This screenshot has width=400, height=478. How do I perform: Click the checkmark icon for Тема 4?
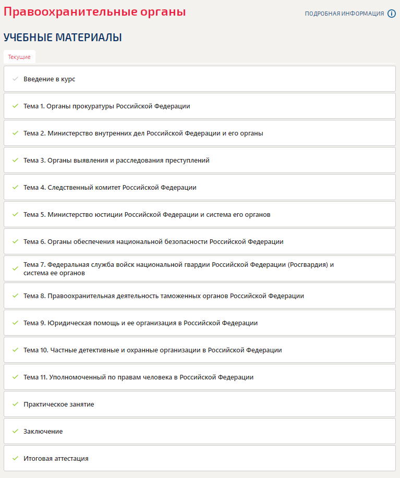(15, 187)
